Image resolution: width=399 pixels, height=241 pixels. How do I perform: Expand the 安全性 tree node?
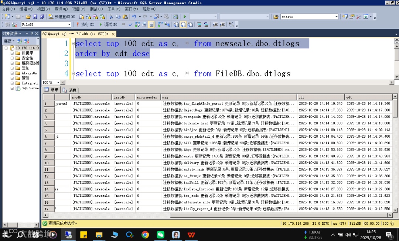[12, 58]
